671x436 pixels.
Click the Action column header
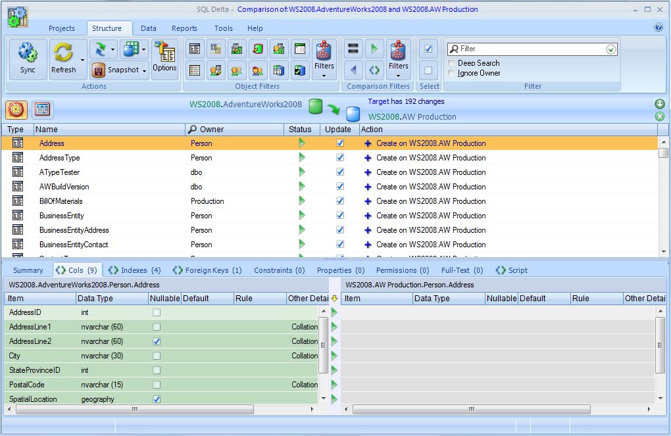[x=509, y=129]
